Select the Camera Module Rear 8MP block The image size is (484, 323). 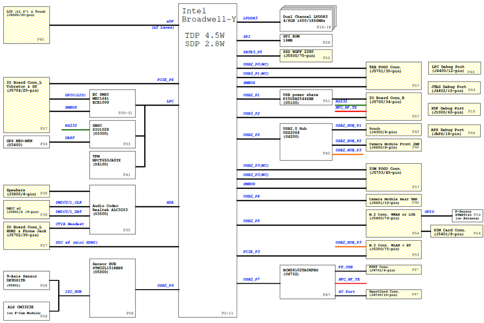(x=393, y=200)
